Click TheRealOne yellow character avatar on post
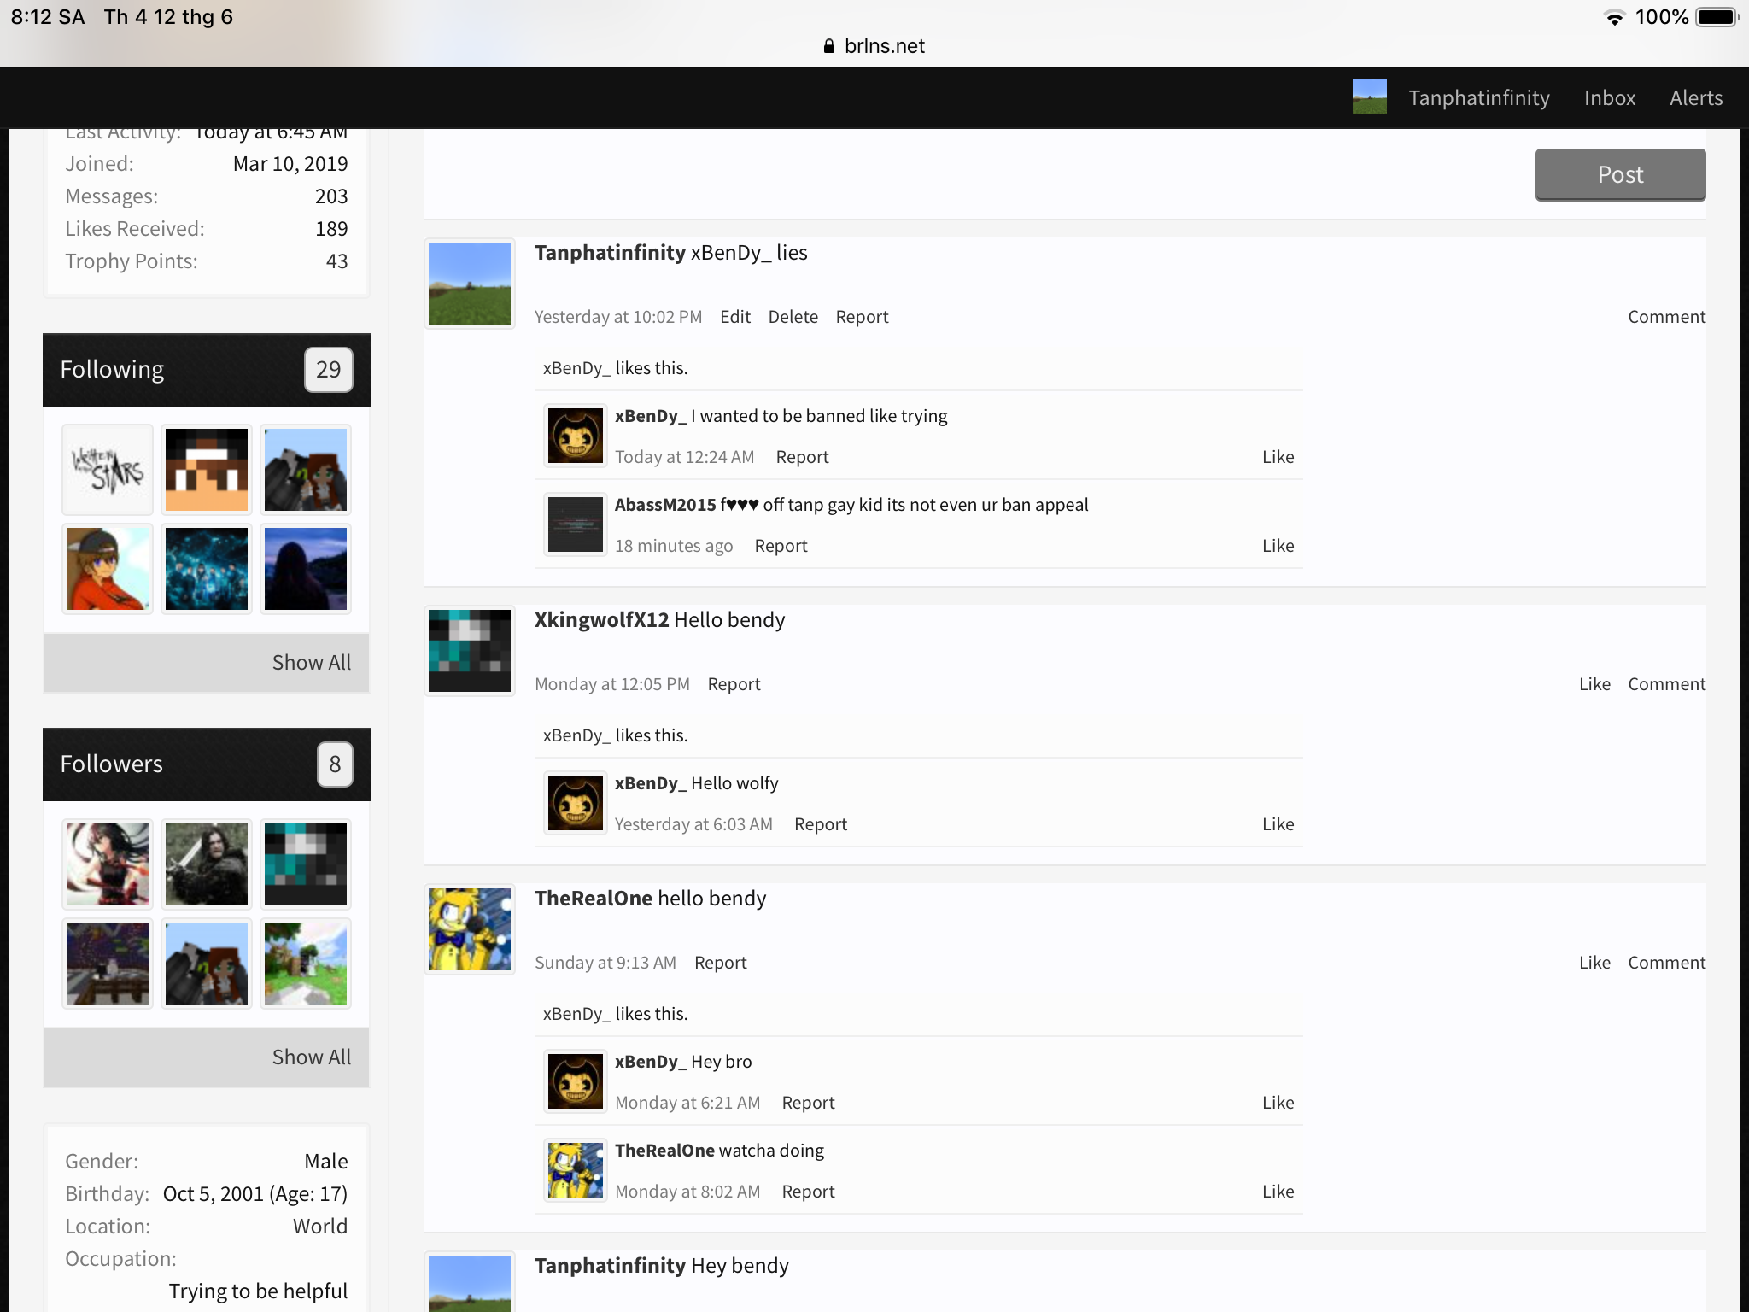 click(x=470, y=929)
